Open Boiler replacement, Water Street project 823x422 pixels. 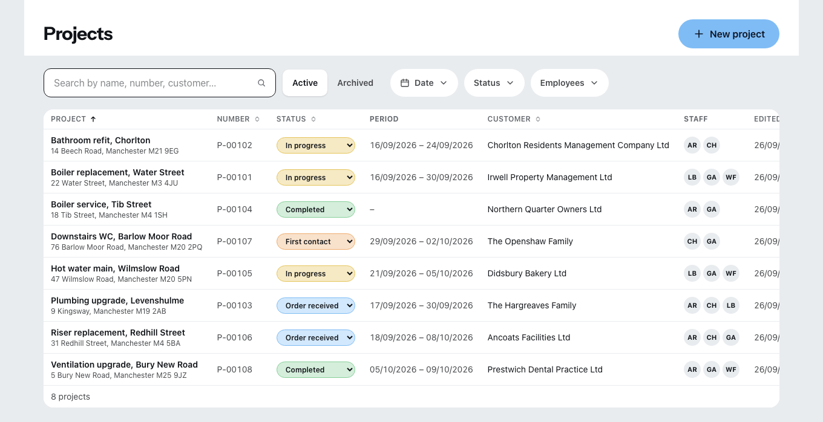[x=117, y=172]
